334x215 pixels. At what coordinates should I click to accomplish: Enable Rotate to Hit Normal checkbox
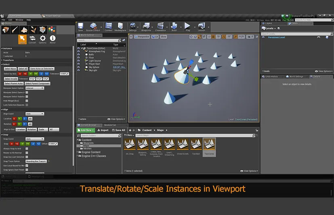(27, 153)
